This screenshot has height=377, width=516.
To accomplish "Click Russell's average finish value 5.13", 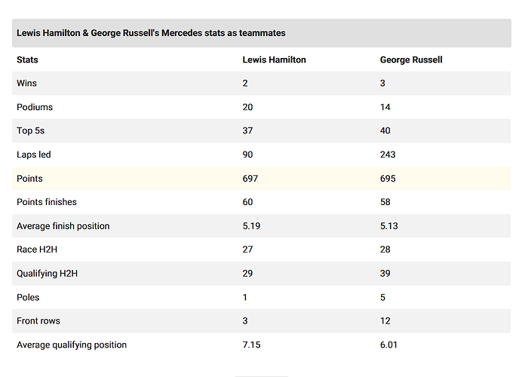I will [x=389, y=226].
